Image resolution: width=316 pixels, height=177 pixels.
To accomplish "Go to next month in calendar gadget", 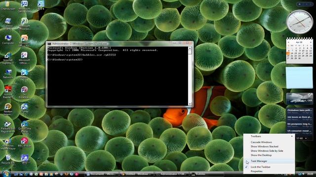I will 311,42.
